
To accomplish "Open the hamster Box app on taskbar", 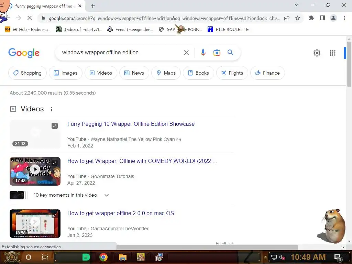I will point(141,257).
